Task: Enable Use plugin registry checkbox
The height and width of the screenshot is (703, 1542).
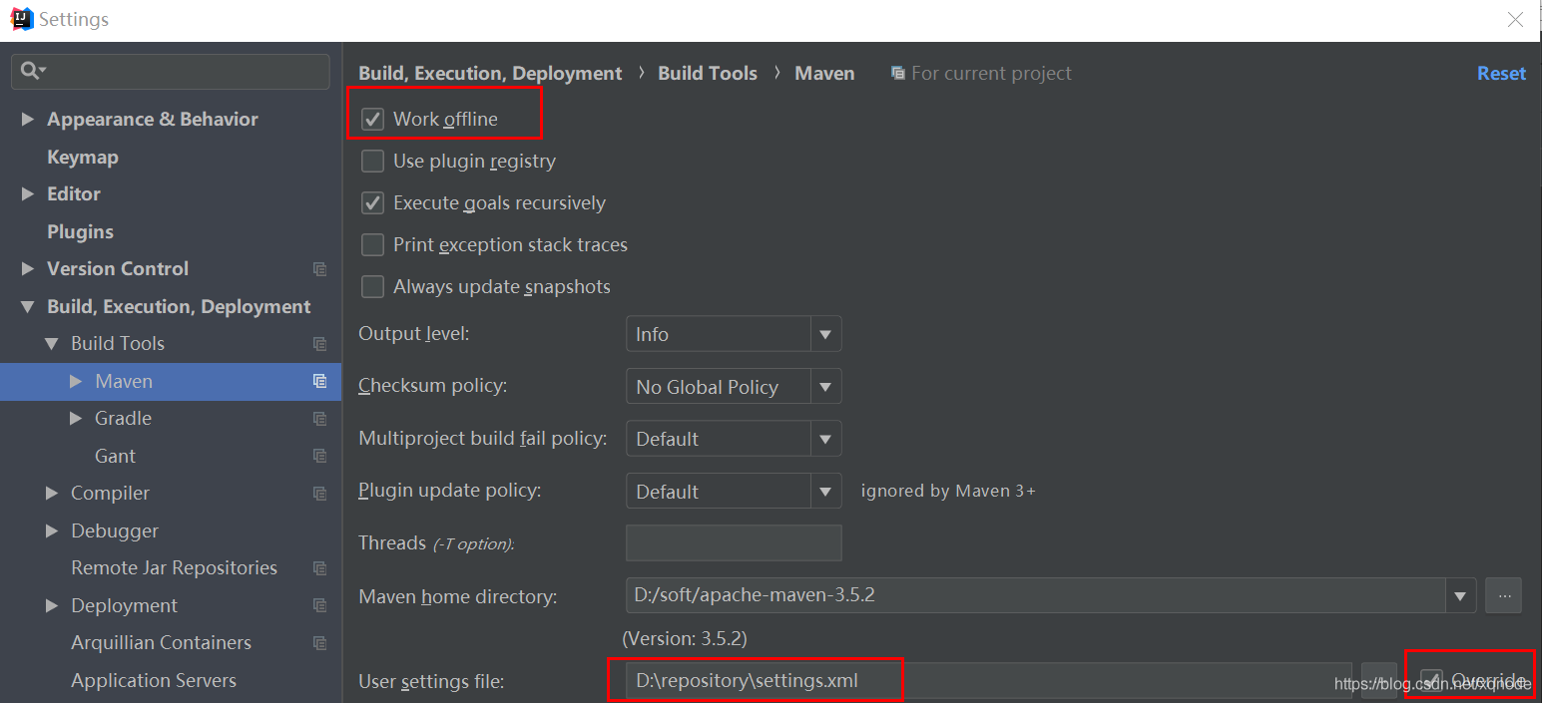Action: pyautogui.click(x=372, y=162)
